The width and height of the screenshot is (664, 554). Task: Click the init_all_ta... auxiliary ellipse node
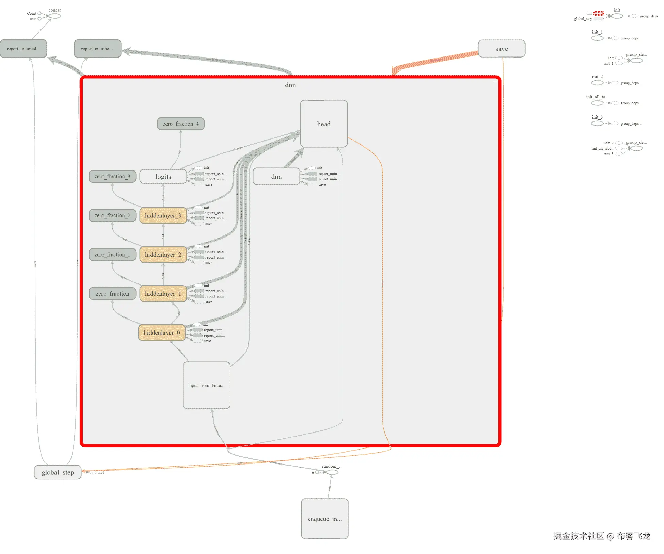pyautogui.click(x=597, y=103)
